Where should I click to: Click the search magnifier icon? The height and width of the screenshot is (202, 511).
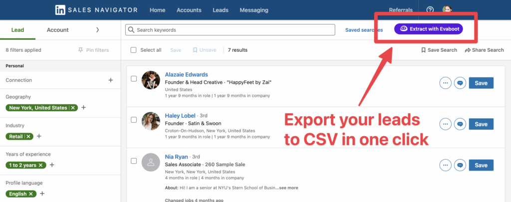[x=131, y=29]
